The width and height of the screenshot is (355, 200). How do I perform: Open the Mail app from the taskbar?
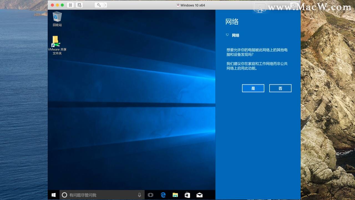(x=199, y=195)
